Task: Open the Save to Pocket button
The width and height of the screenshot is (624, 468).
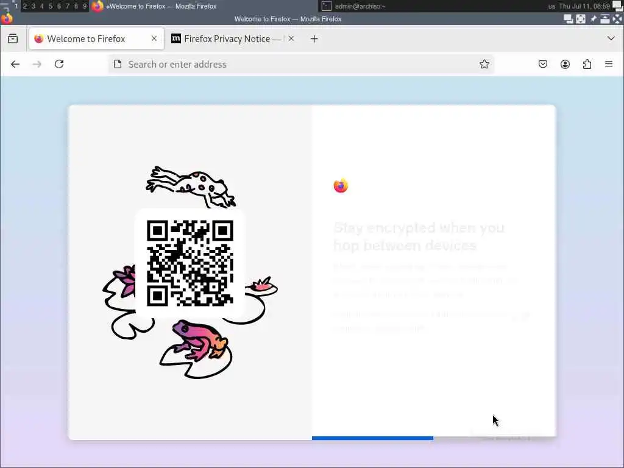Action: pyautogui.click(x=543, y=64)
